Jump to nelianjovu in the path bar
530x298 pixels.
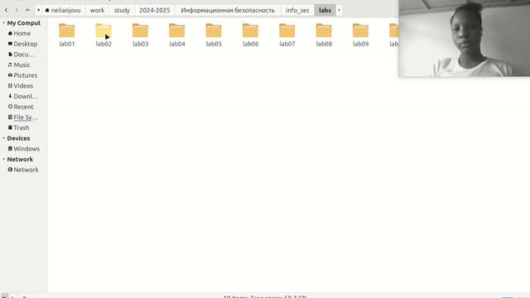pos(63,10)
